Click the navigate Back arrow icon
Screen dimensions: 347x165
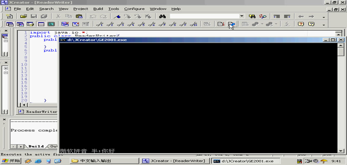point(301,16)
